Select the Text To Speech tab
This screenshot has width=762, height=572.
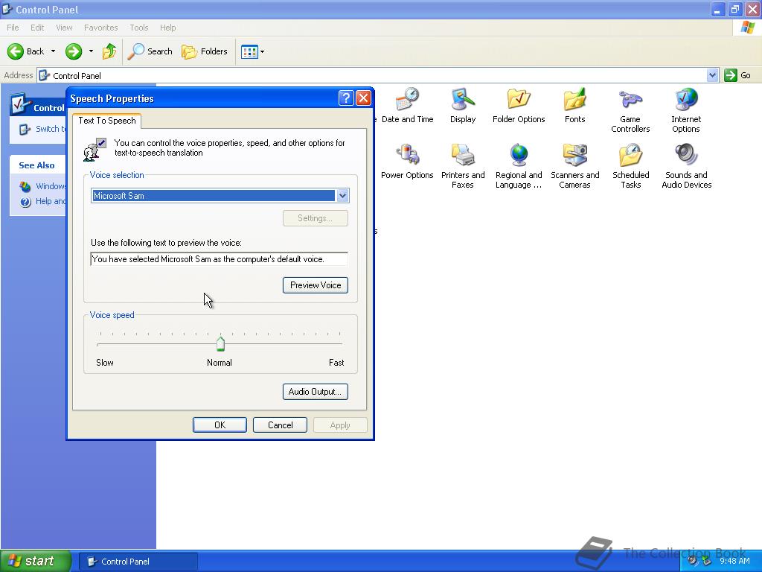click(x=107, y=121)
